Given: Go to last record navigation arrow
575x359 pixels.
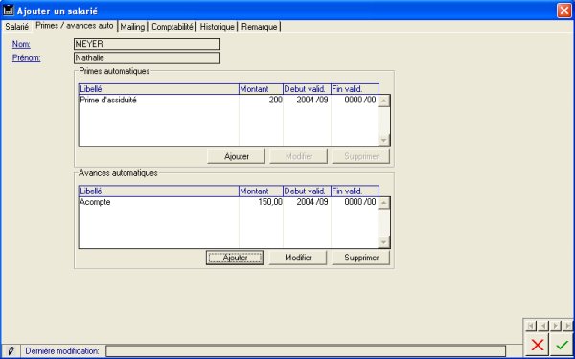Looking at the screenshot, I should coord(567,325).
